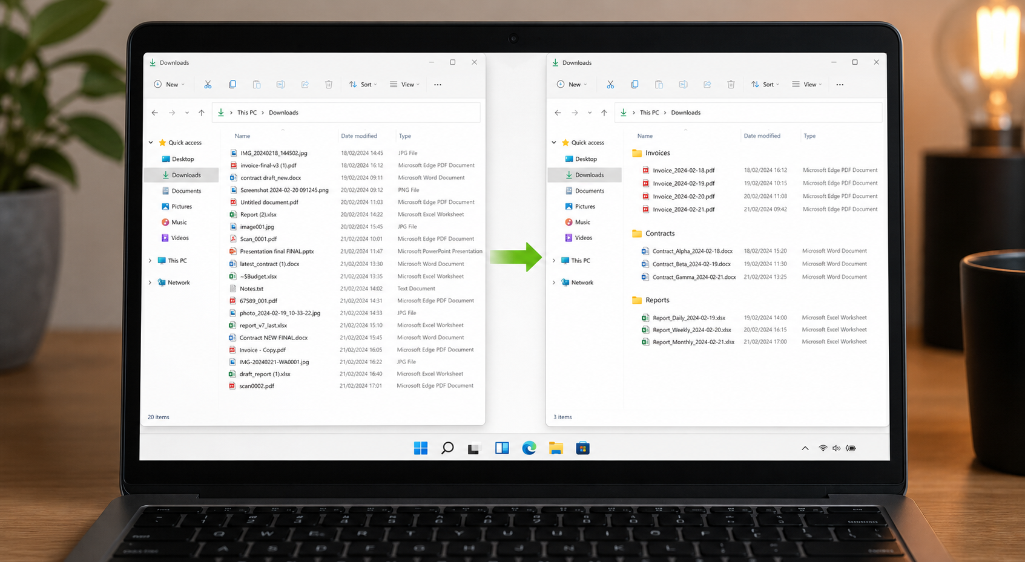Viewport: 1025px width, 562px height.
Task: Click Delete trash icon in right window
Action: pyautogui.click(x=731, y=85)
